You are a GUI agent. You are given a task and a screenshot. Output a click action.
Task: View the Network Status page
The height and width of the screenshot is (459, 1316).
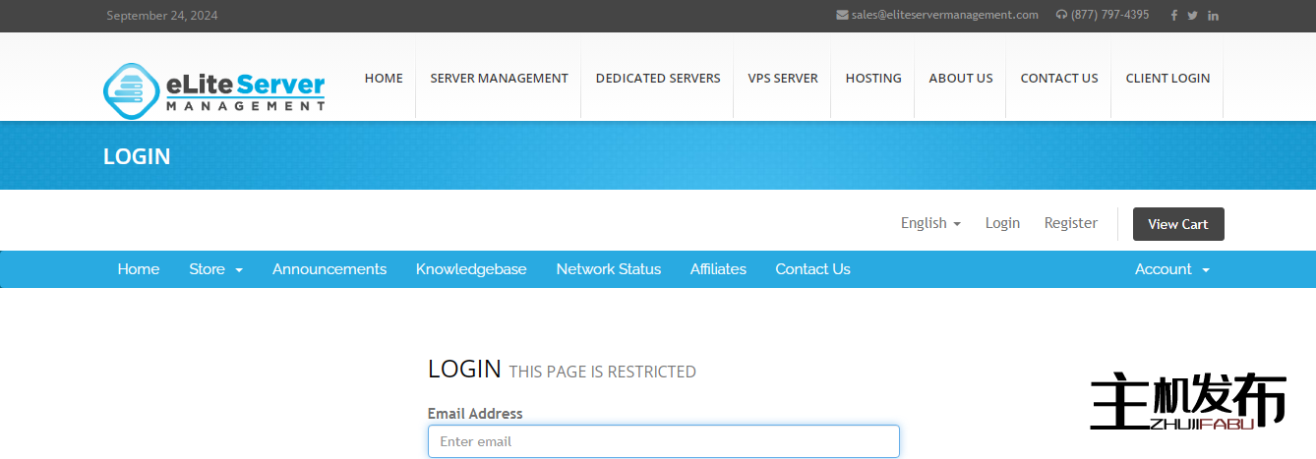(x=608, y=269)
